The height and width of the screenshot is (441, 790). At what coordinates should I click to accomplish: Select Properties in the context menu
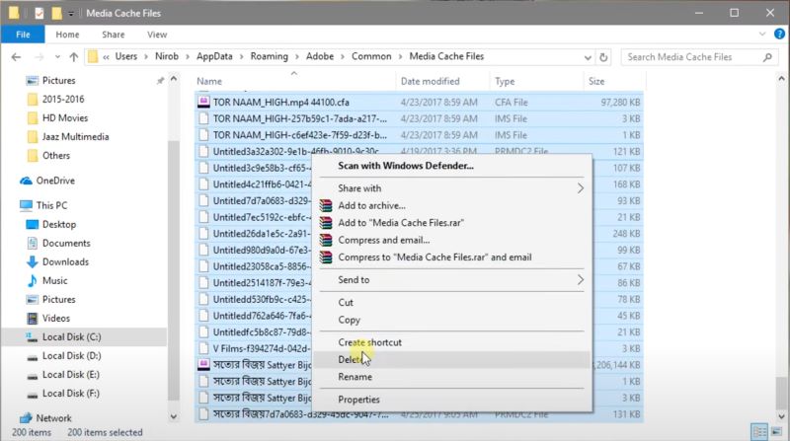(x=358, y=400)
